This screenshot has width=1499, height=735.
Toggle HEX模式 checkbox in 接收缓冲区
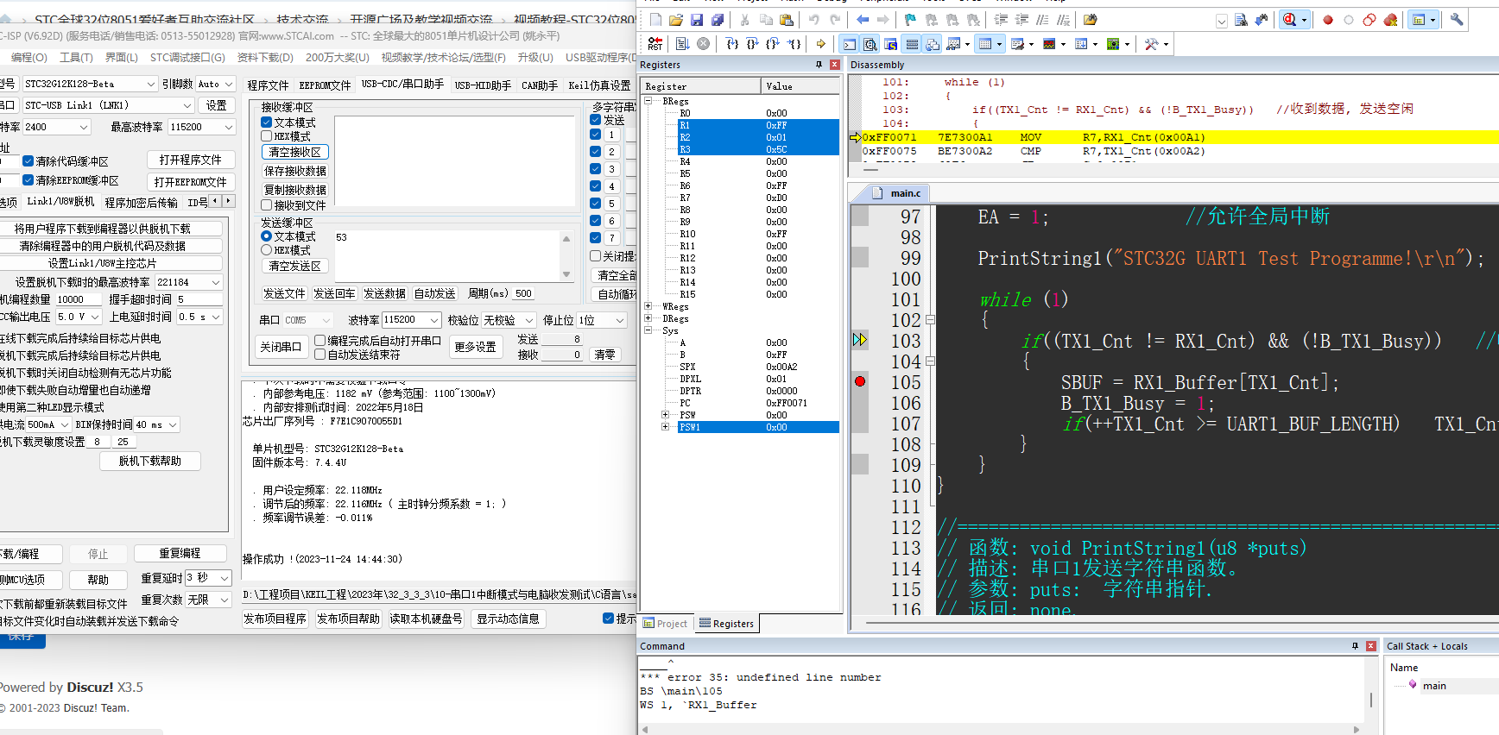(x=267, y=136)
